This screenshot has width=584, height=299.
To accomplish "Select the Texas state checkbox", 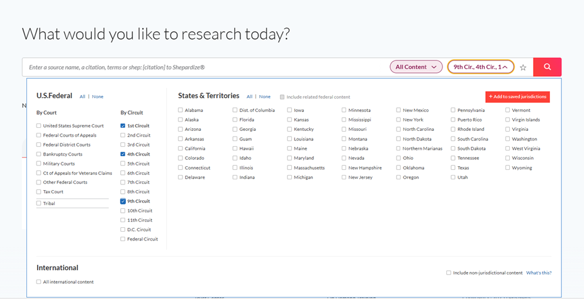I will (454, 168).
